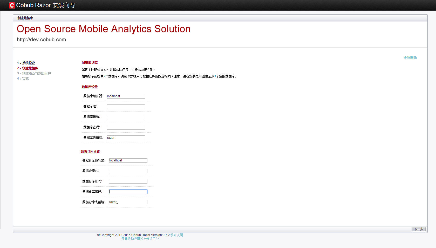
Task: Click the 数据库服务器 input field
Action: [x=126, y=96]
